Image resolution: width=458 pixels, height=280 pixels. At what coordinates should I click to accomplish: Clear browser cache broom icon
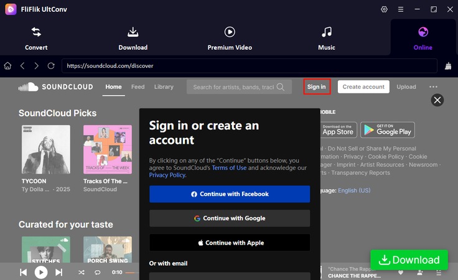click(448, 66)
